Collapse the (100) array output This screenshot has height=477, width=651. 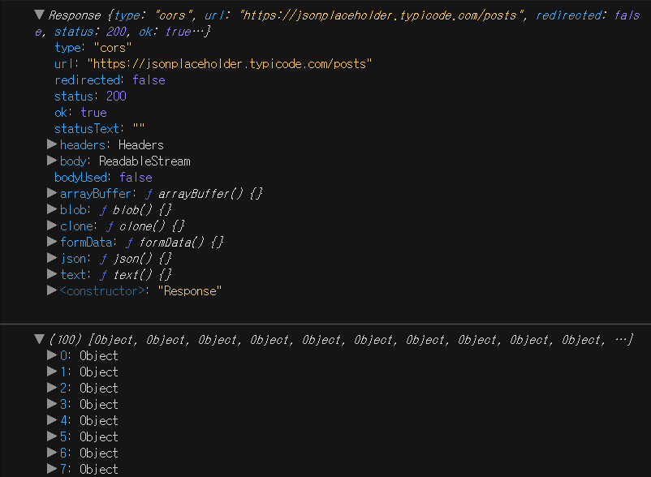coord(40,339)
